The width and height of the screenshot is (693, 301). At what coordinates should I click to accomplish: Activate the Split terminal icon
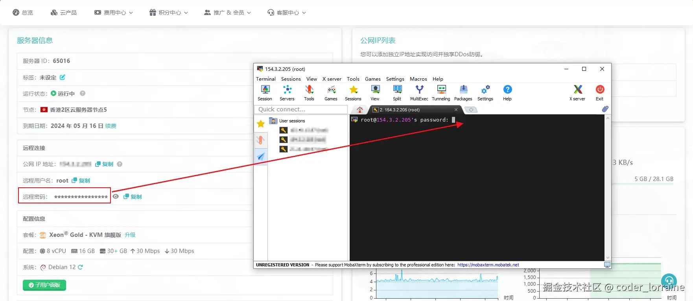click(397, 93)
